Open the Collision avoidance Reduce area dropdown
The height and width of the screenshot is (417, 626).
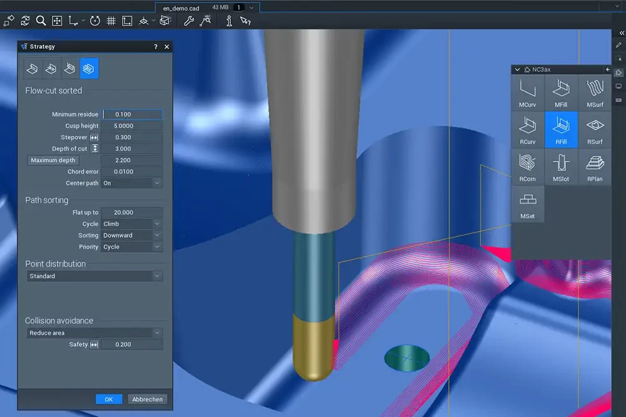coord(95,332)
